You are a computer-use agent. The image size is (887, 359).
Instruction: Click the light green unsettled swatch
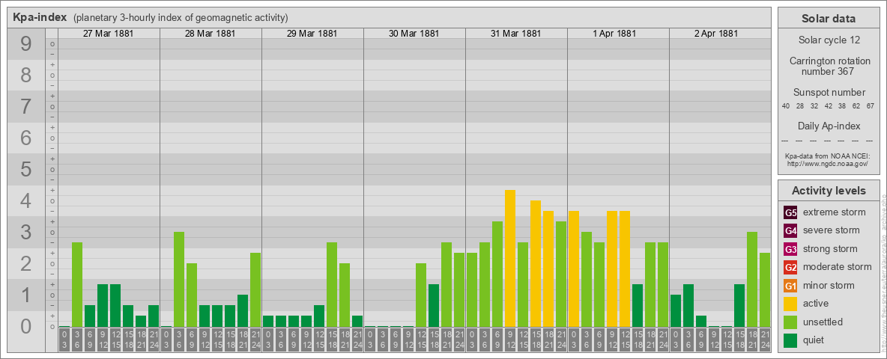coord(790,322)
